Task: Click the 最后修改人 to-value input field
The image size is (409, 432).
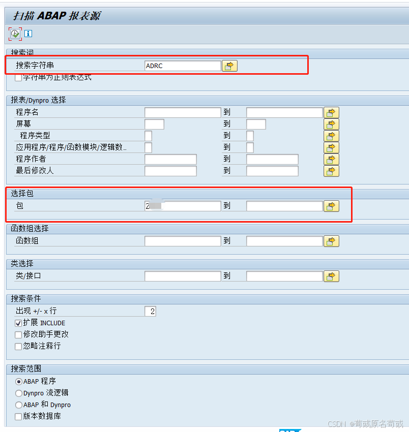Action: point(272,171)
